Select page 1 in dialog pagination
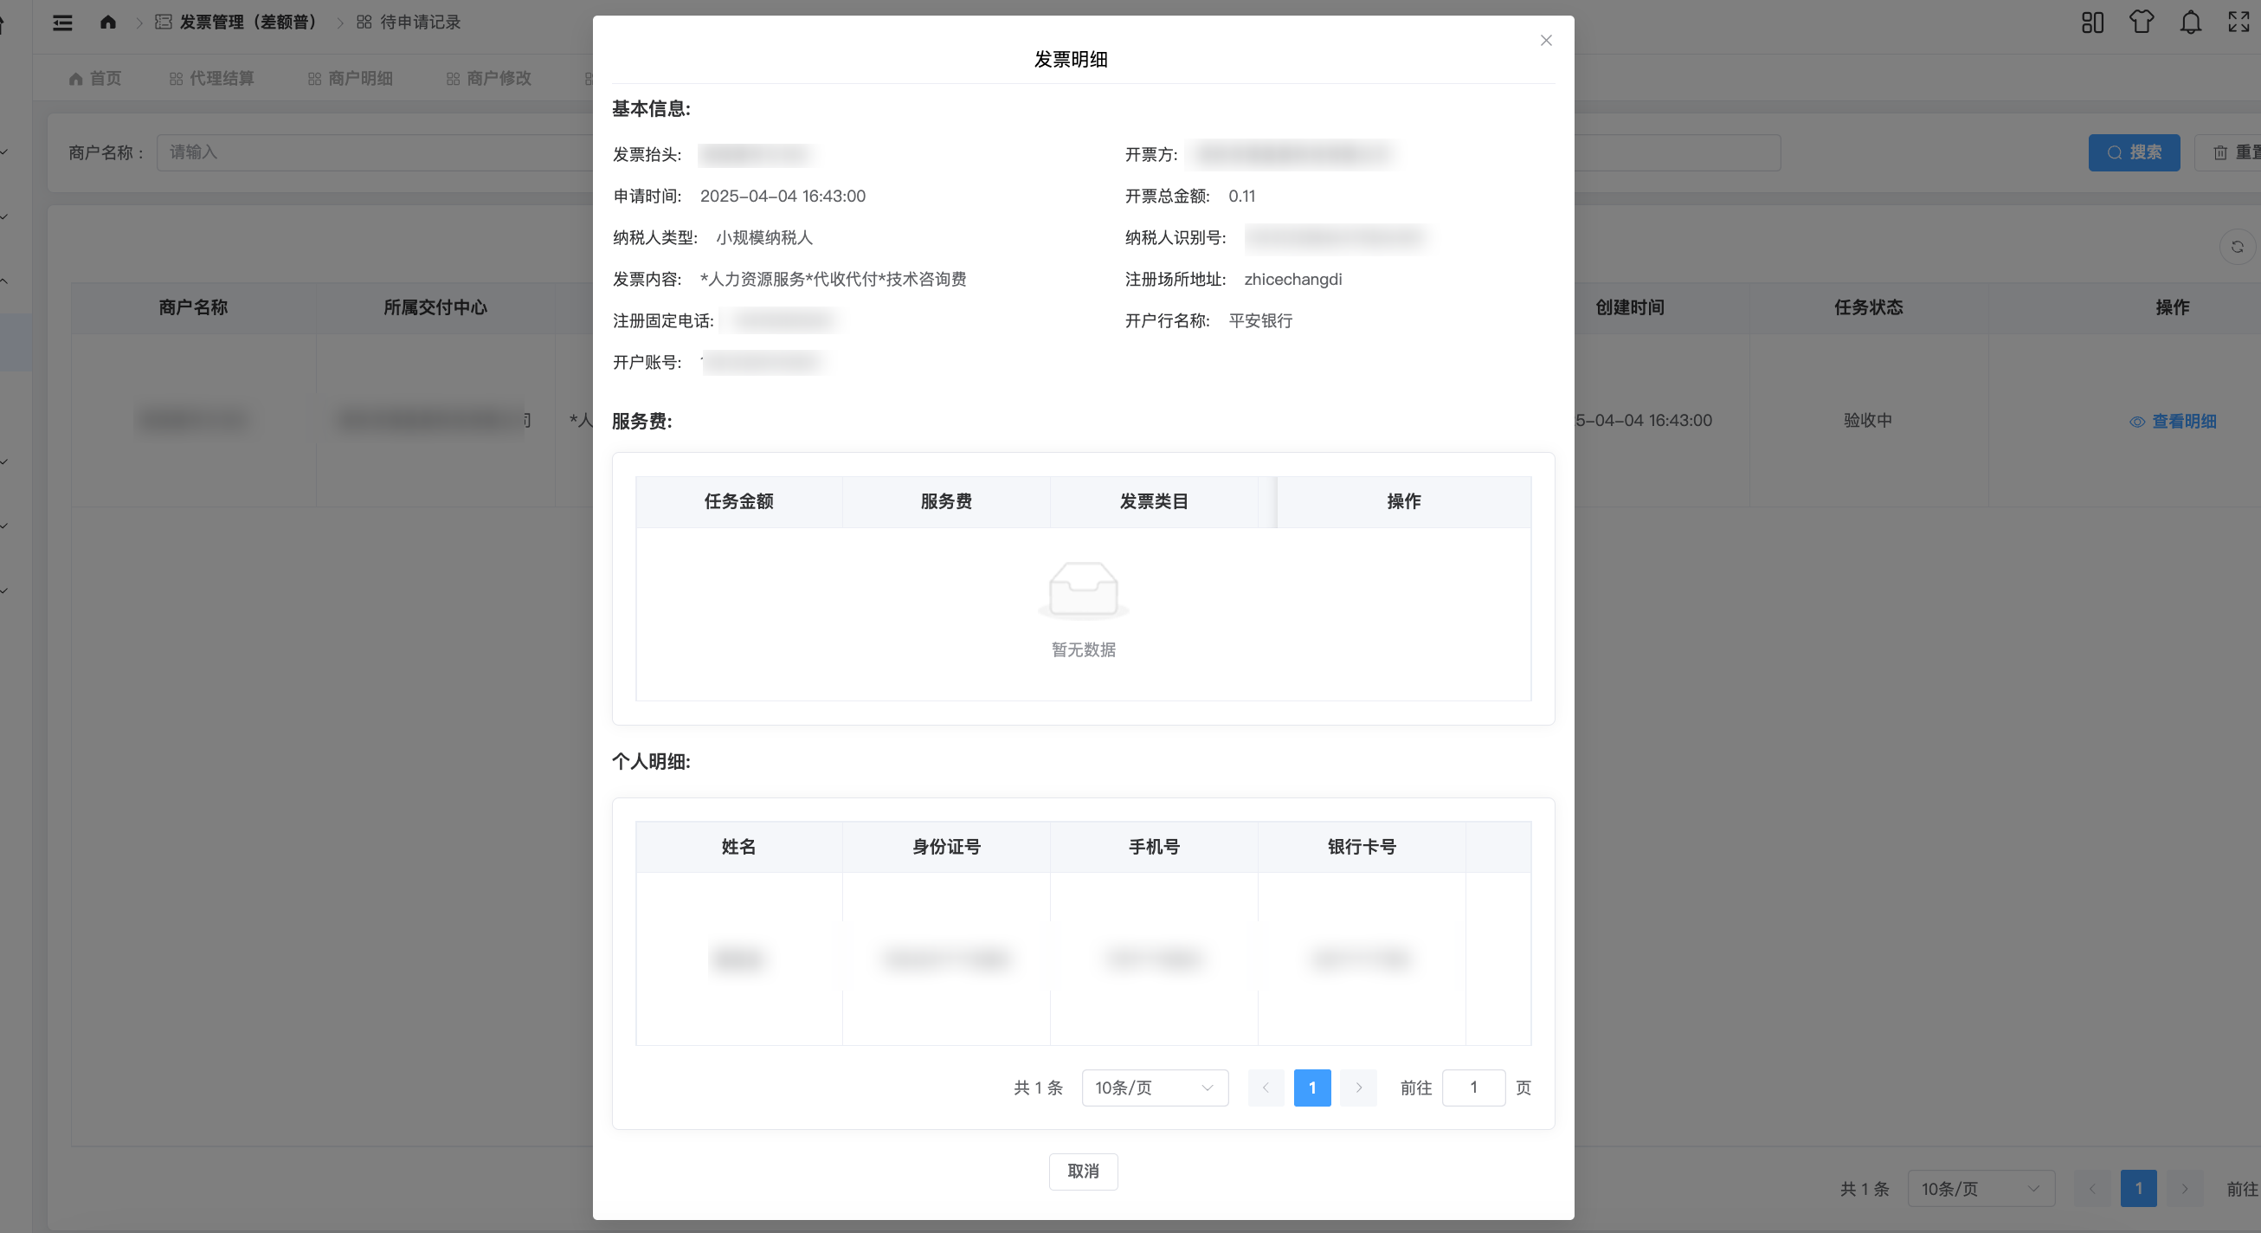Viewport: 2261px width, 1233px height. [1311, 1088]
